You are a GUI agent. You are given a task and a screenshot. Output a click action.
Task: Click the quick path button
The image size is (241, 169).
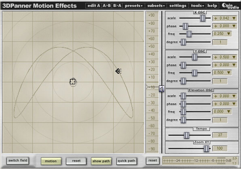(127, 161)
